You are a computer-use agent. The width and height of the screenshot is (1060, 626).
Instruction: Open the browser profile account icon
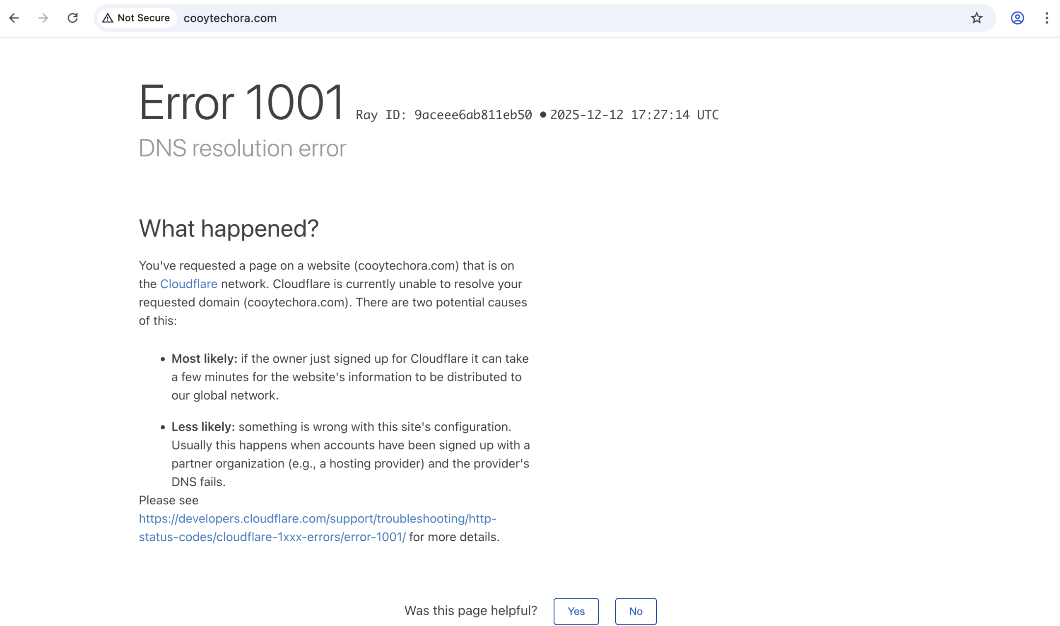1017,18
